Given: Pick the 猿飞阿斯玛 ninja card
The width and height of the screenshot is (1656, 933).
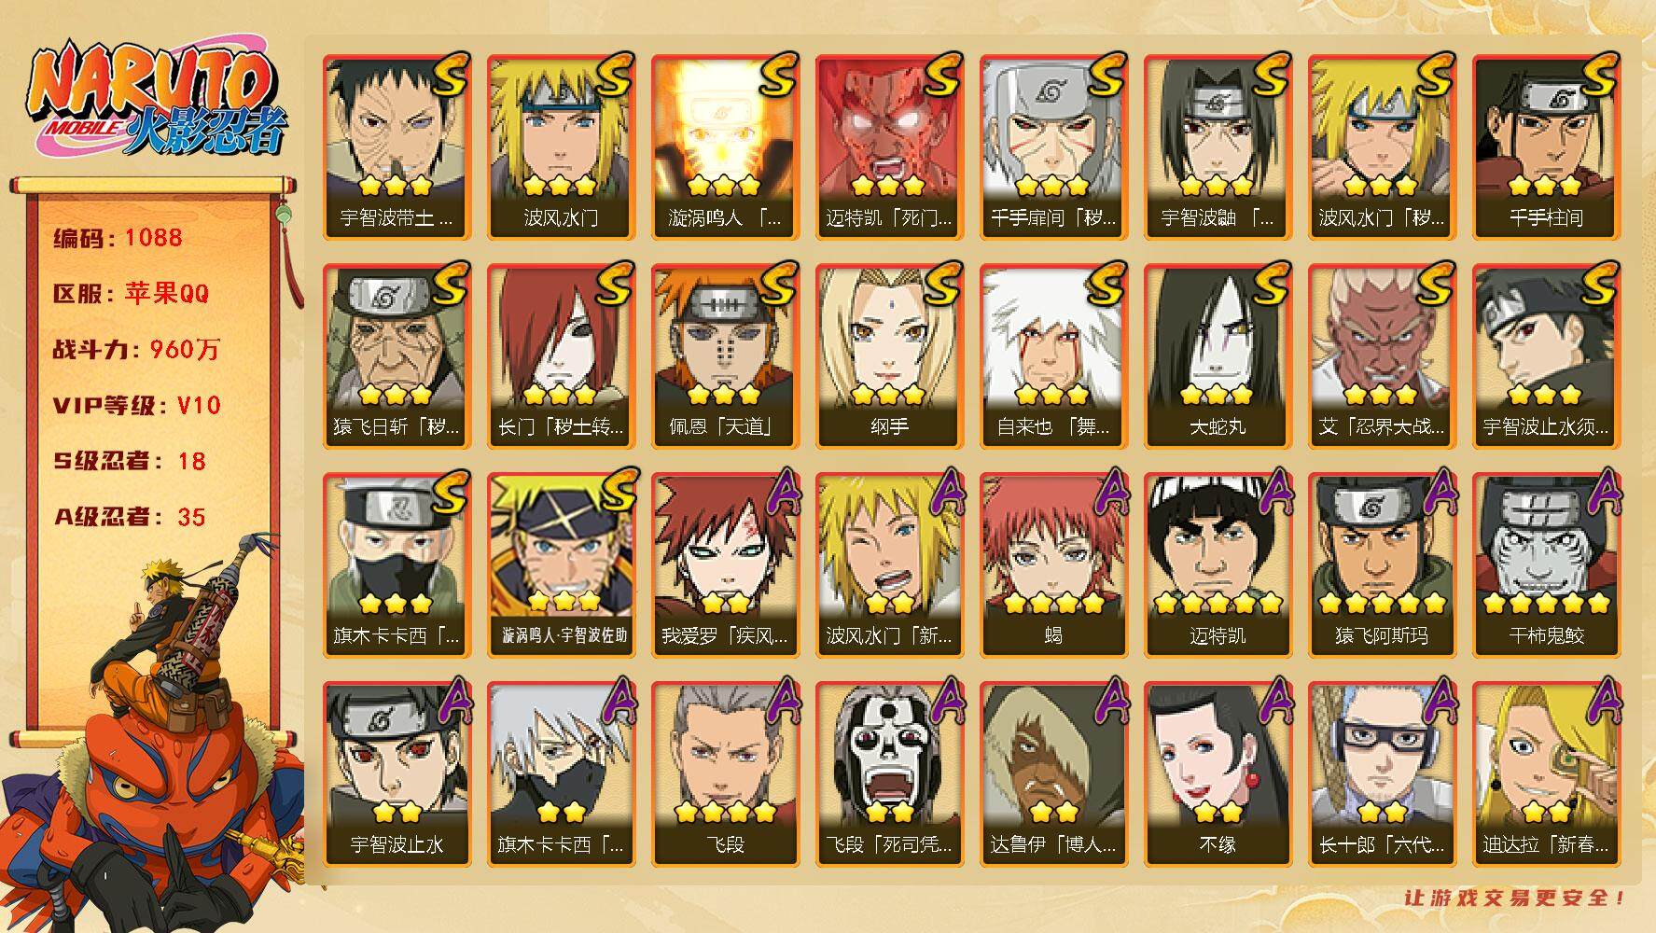Looking at the screenshot, I should [x=1382, y=565].
